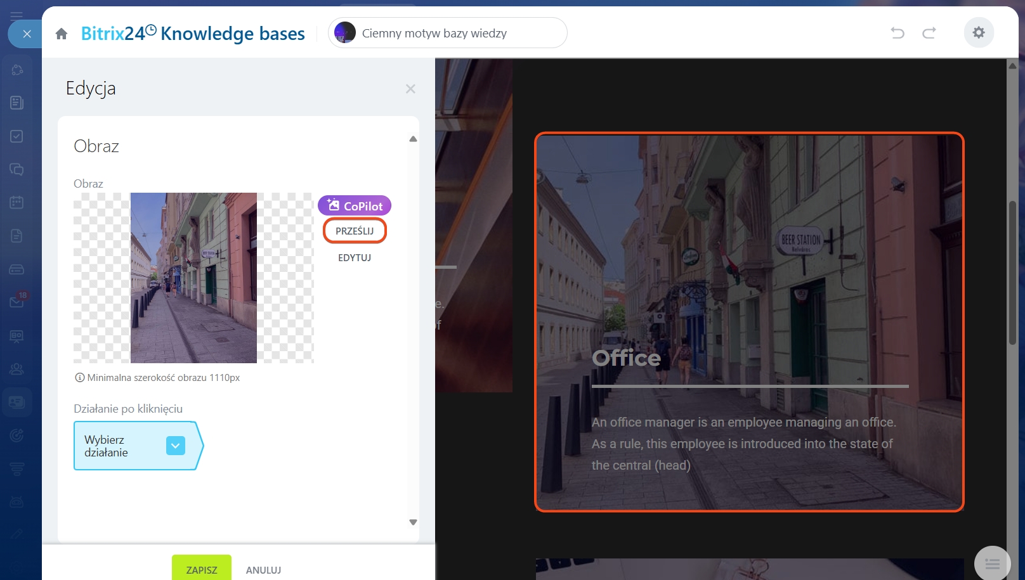
Task: Open the tasks checkmark sidebar icon
Action: pyautogui.click(x=17, y=136)
